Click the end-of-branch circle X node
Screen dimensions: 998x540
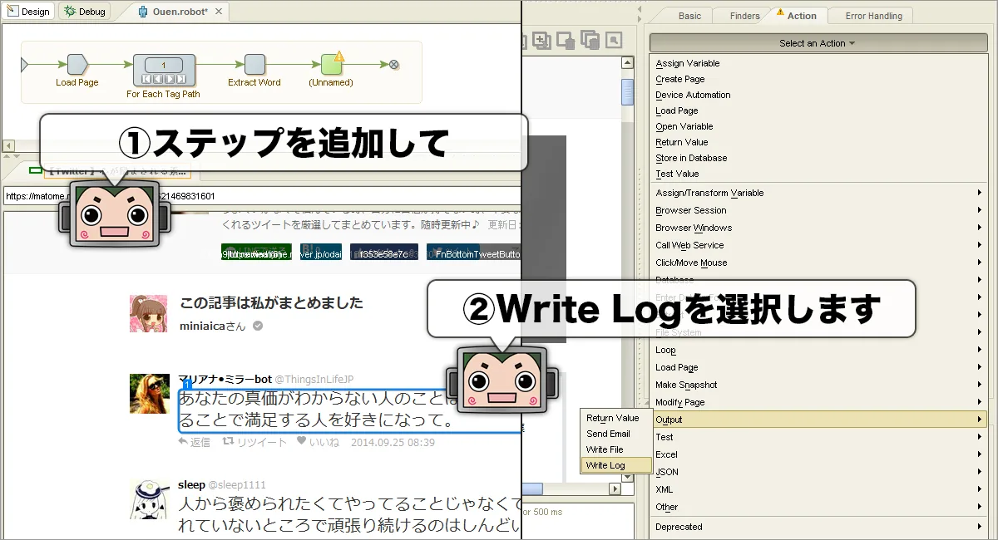point(394,64)
